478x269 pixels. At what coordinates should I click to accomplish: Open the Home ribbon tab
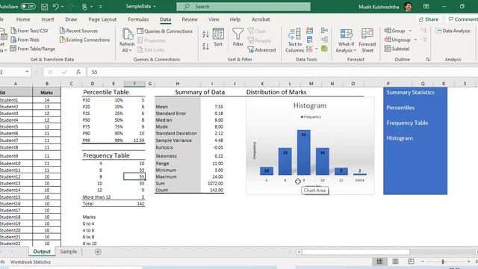[23, 19]
